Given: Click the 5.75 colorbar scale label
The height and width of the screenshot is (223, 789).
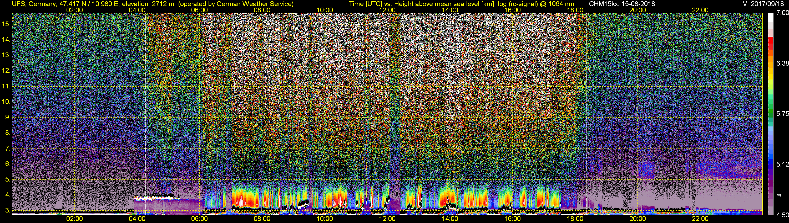Looking at the screenshot, I should pyautogui.click(x=782, y=114).
